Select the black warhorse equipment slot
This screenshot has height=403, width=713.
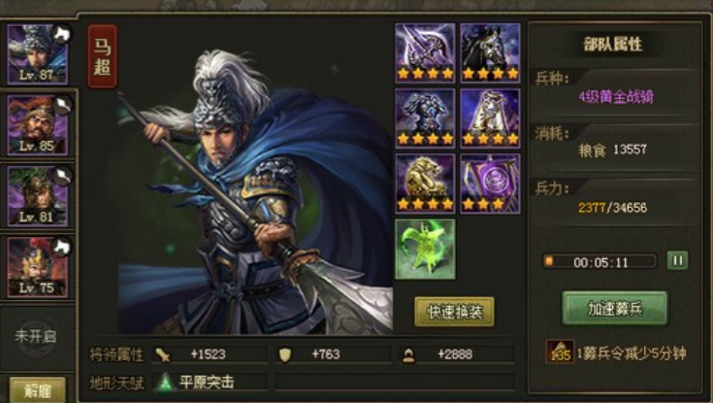490,52
